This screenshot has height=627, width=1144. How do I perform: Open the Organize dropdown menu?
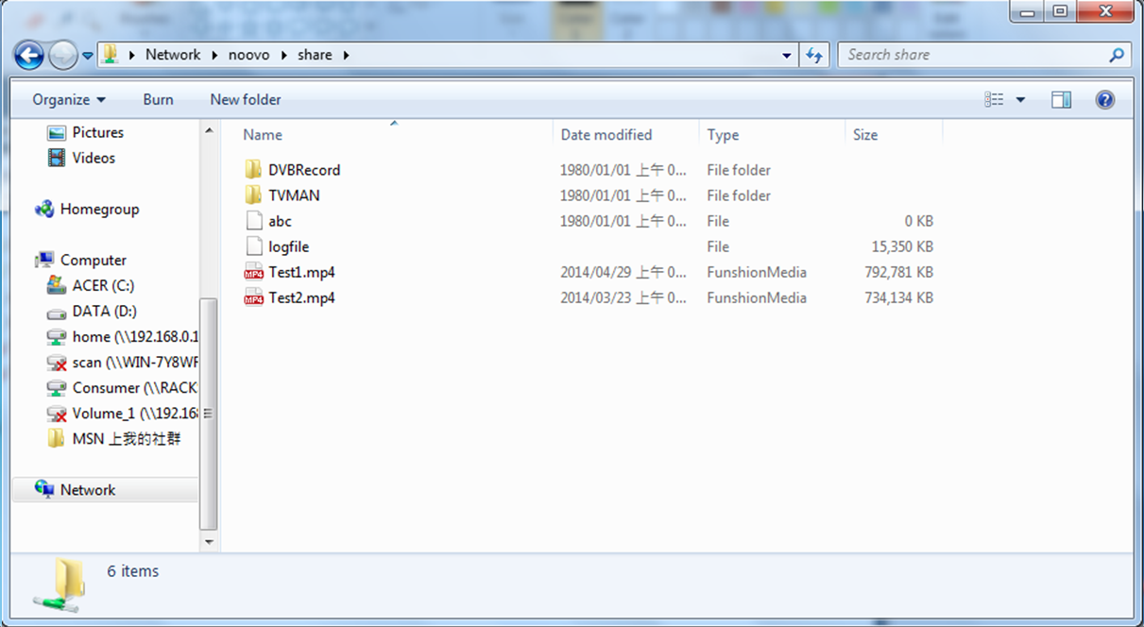[x=69, y=100]
